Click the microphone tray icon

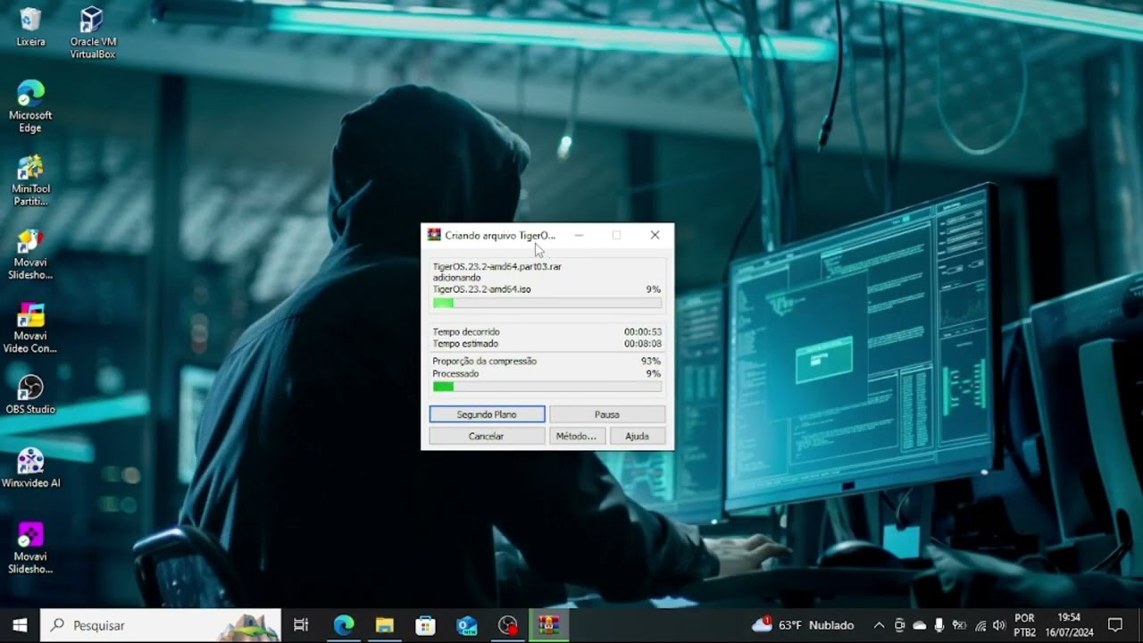click(x=939, y=625)
